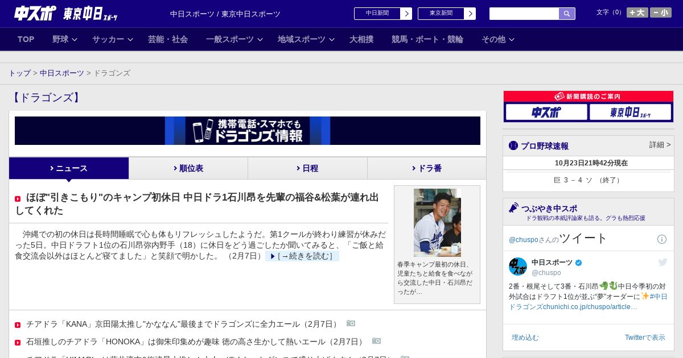Open チアドラ「KANA」article link
The image size is (683, 358).
tap(183, 324)
